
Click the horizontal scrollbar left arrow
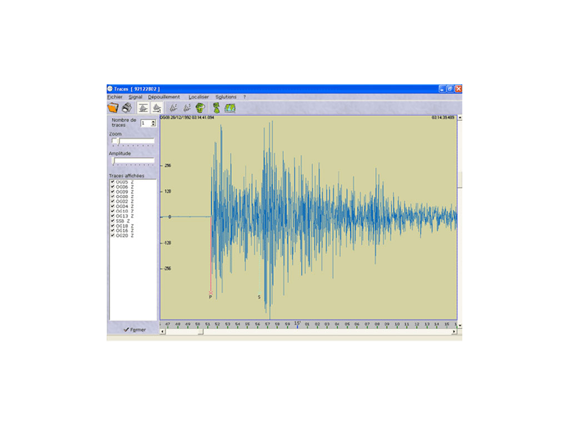(163, 332)
